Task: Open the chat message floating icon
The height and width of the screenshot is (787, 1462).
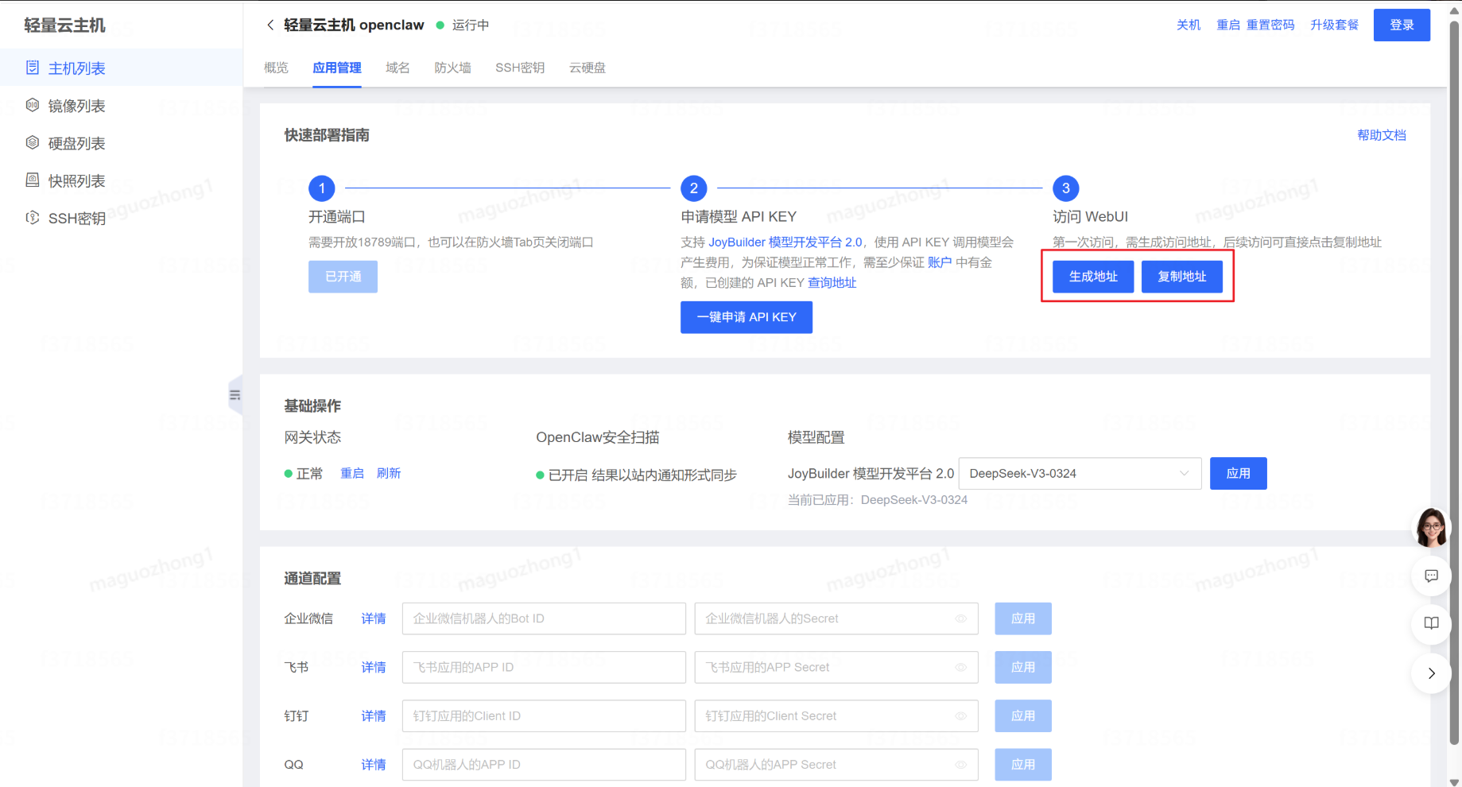Action: 1431,576
